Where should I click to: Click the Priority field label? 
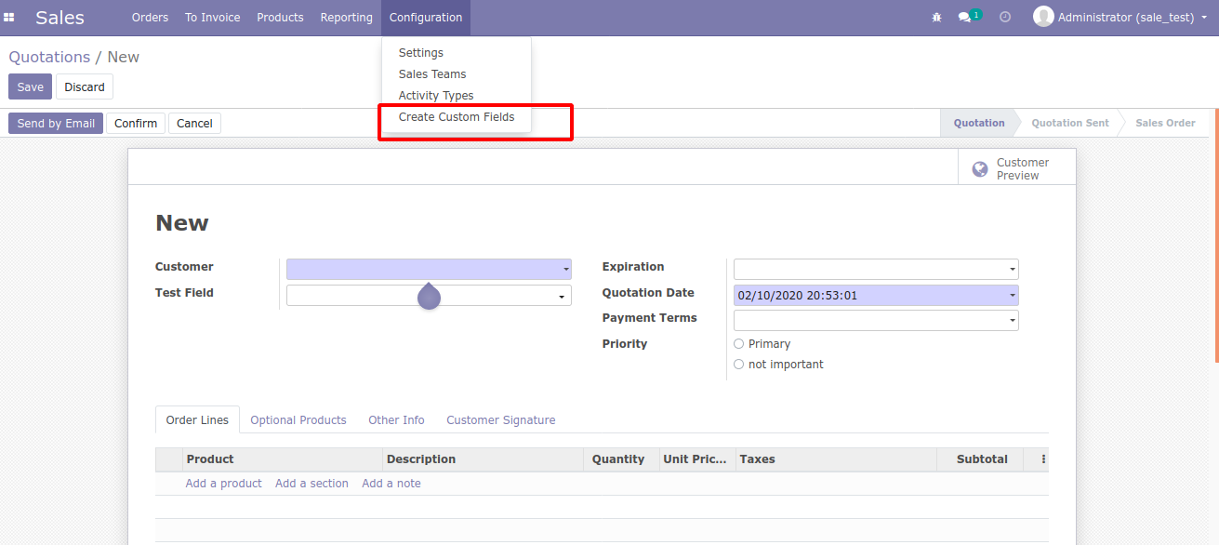coord(625,344)
